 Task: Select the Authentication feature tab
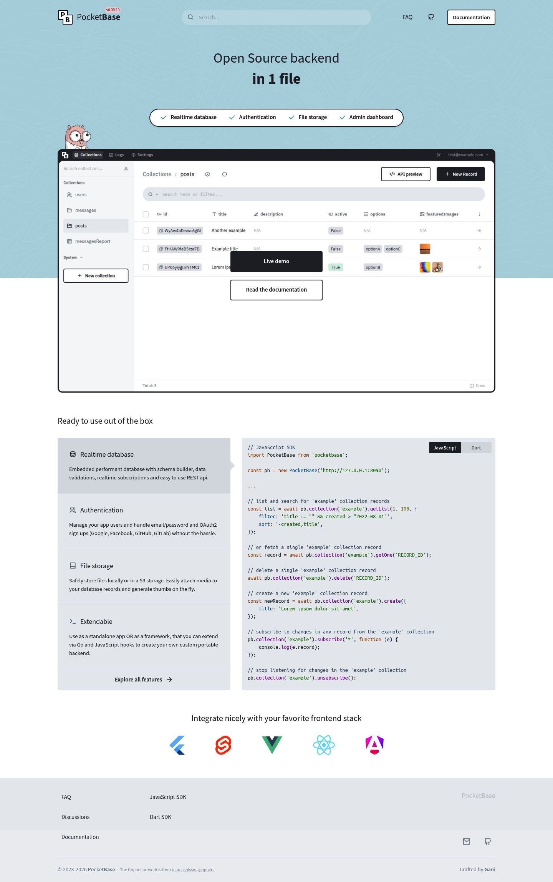coord(144,521)
